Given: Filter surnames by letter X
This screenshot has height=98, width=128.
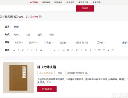Looking at the screenshot, I should tap(104, 50).
